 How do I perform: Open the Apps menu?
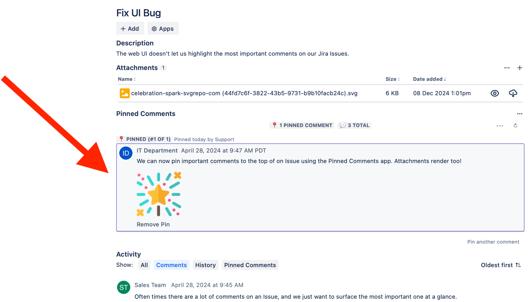163,28
